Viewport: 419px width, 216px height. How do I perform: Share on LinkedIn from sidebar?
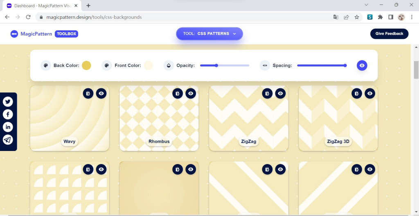pos(8,127)
